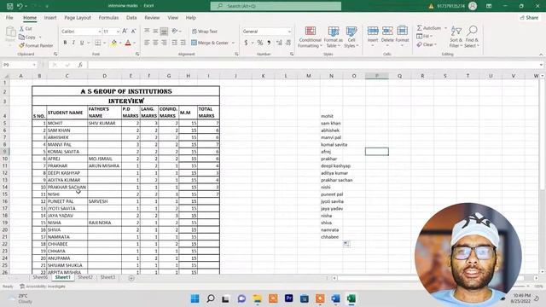Click the Cut scissors tool
This screenshot has width=546, height=307.
(x=26, y=28)
